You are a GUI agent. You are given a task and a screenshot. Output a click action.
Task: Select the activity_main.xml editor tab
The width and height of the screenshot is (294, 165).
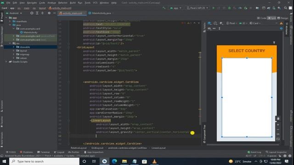click(x=73, y=13)
